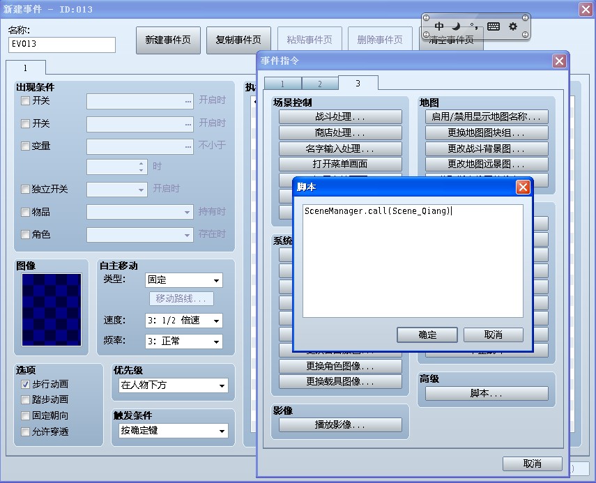This screenshot has height=483, width=596.
Task: Click 脚本 button under 高级
Action: coord(487,393)
